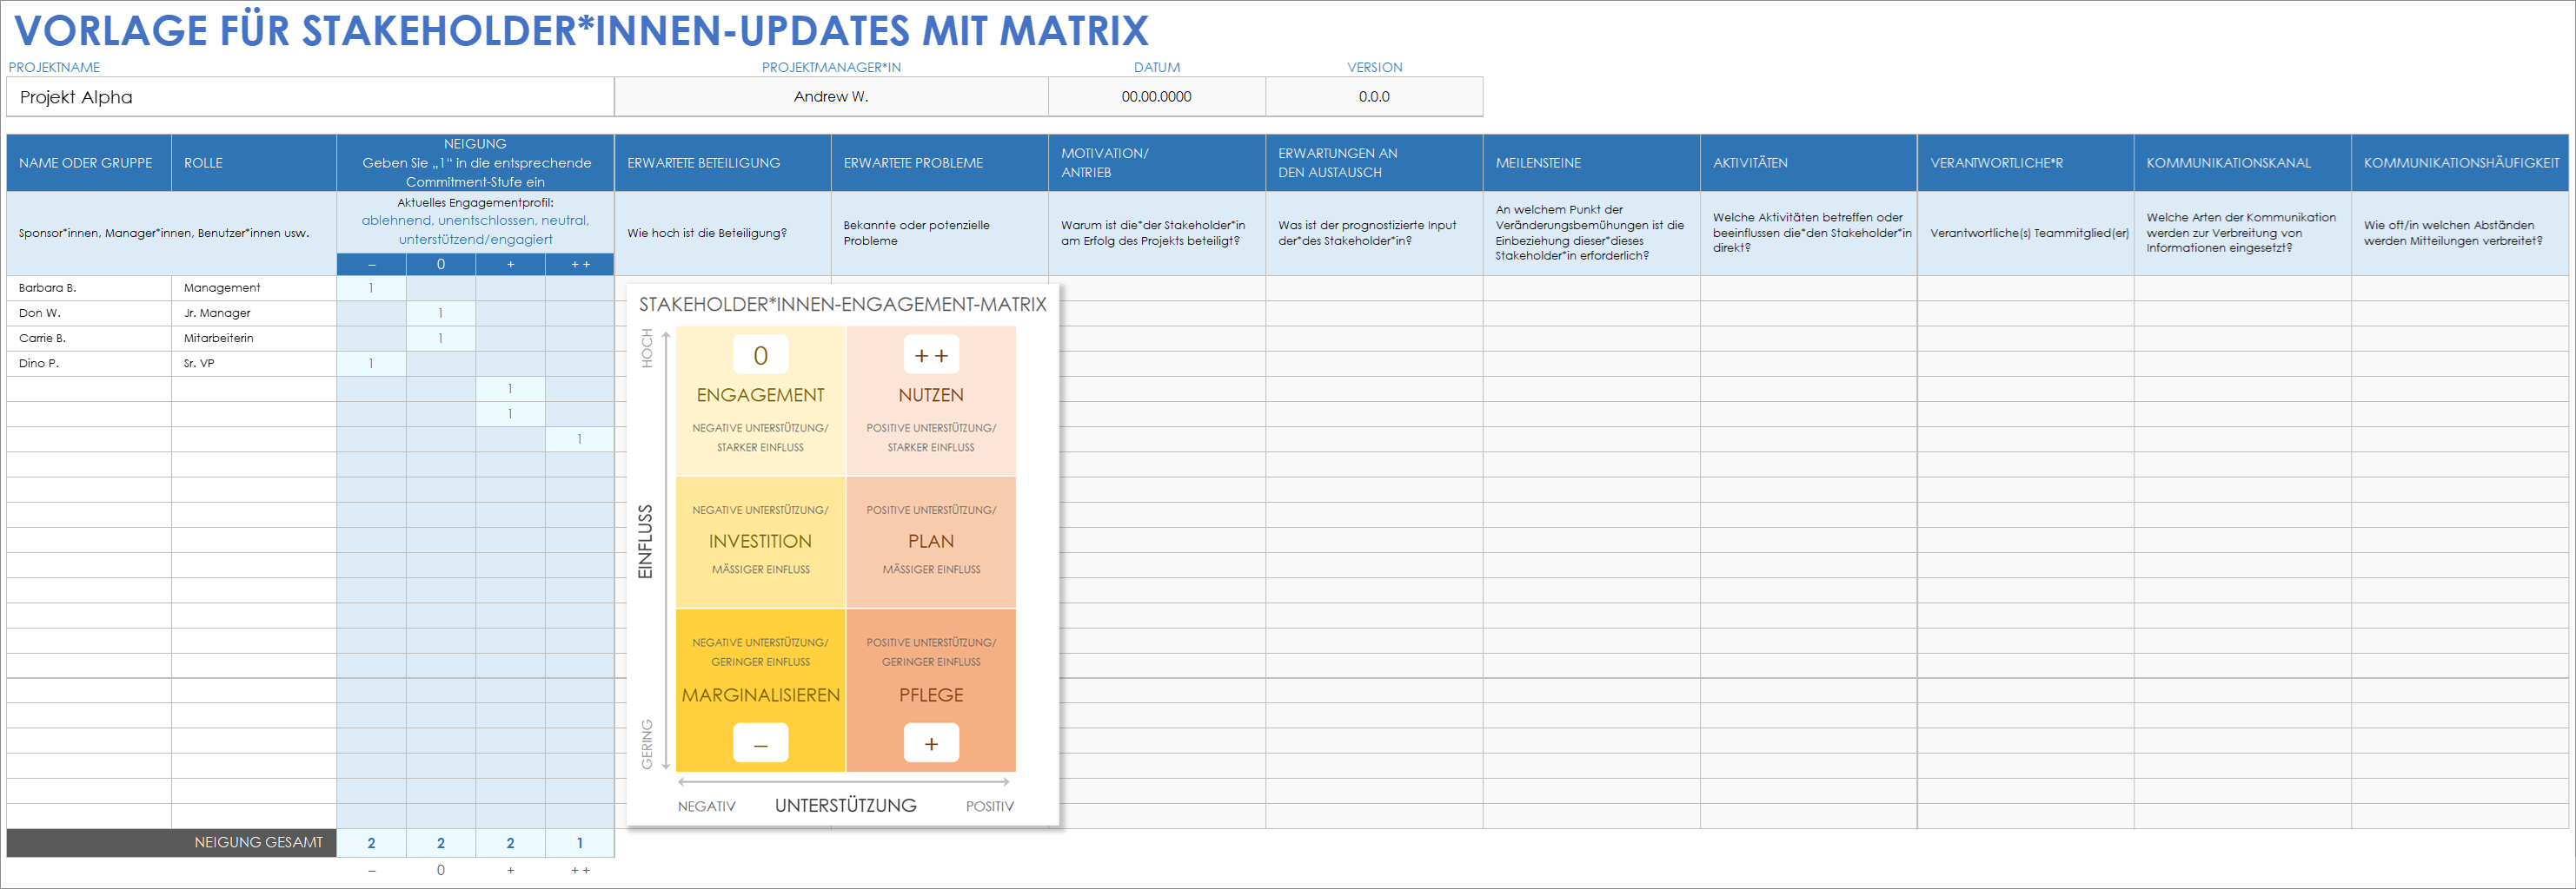
Task: Click the 1 value in Carrie B. row
Action: coord(441,338)
